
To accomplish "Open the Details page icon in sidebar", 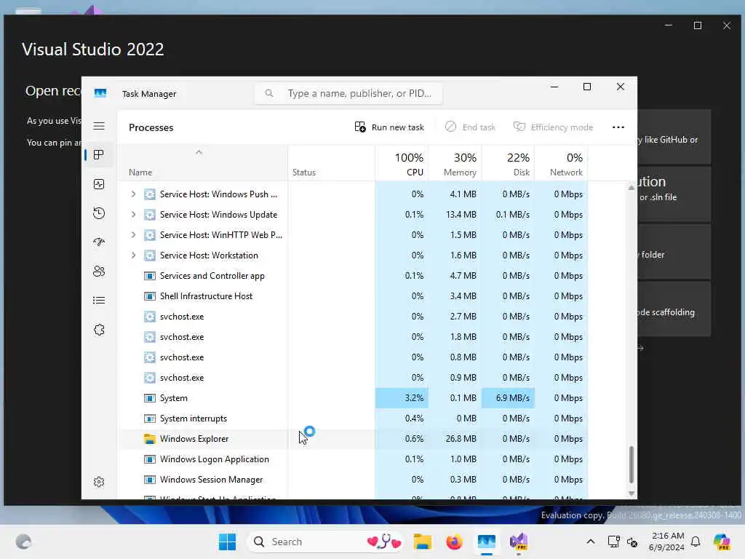I will click(x=99, y=301).
